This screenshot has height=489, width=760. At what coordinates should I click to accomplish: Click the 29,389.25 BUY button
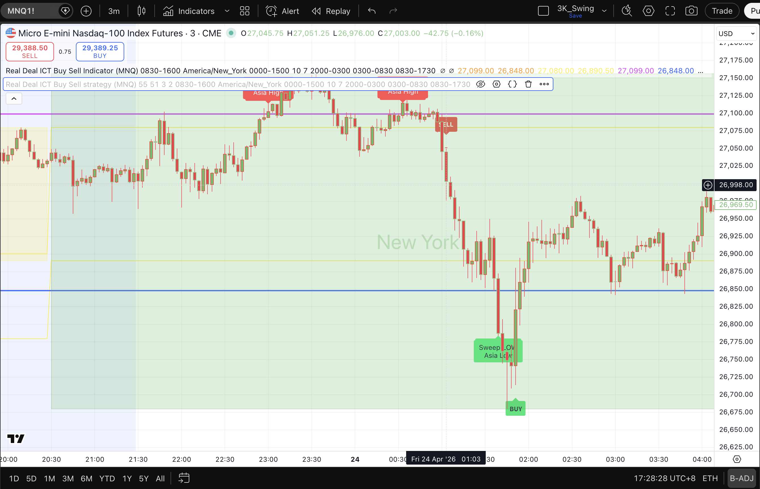pyautogui.click(x=100, y=51)
